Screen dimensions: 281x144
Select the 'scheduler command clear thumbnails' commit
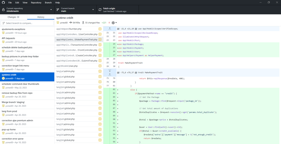[27, 86]
